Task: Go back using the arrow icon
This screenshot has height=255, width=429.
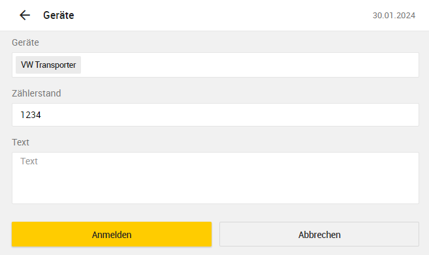Action: coord(25,15)
